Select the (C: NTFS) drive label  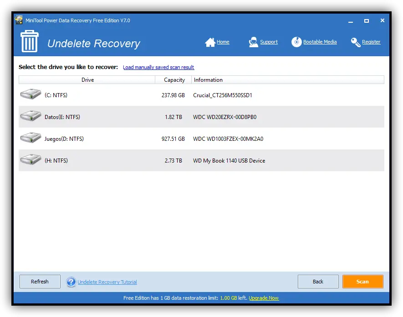(56, 95)
